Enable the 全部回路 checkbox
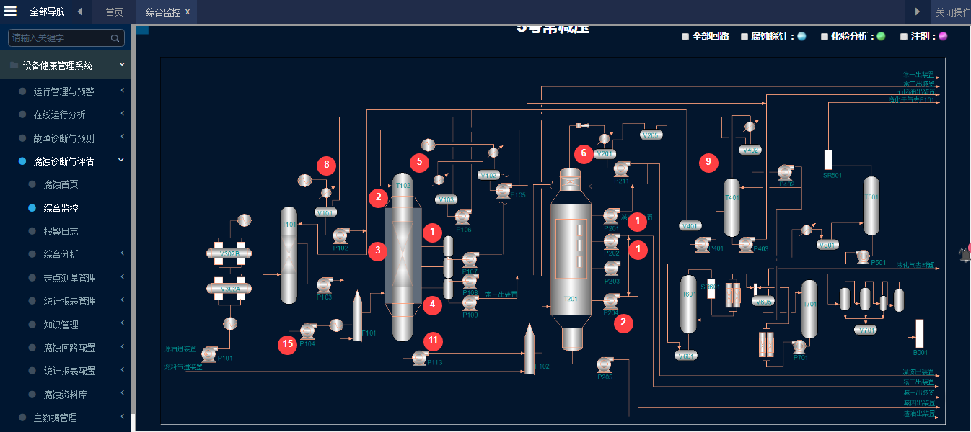971x432 pixels. [685, 37]
